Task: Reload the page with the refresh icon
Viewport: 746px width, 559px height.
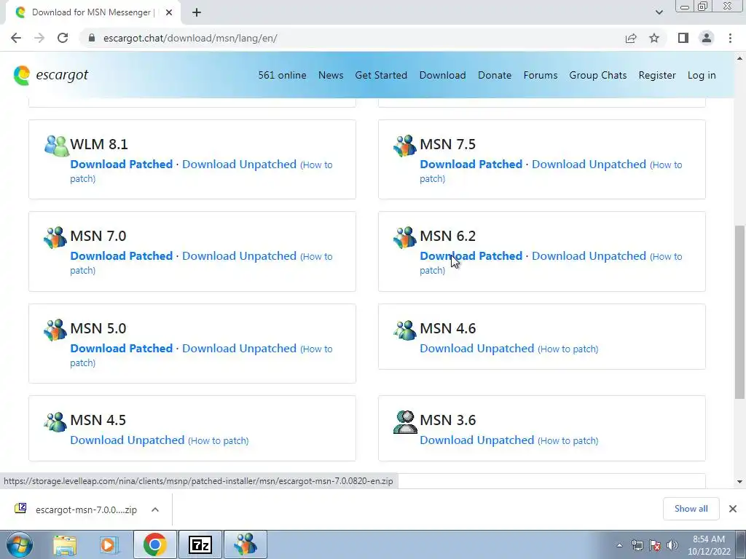Action: tap(63, 38)
